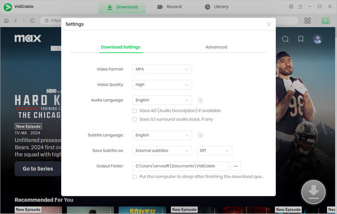Screen dimensions: 337x214
Task: Reload the page with refresh icon
Action: click(32, 21)
